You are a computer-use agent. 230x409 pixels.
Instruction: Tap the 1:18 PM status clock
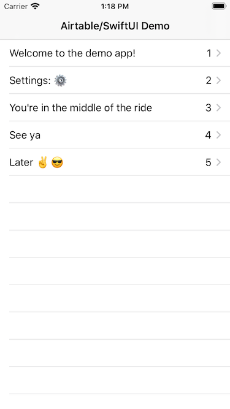115,6
